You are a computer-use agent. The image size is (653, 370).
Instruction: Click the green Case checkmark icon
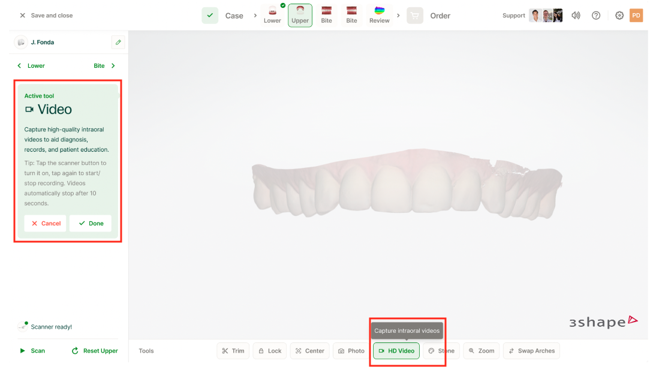pos(210,16)
